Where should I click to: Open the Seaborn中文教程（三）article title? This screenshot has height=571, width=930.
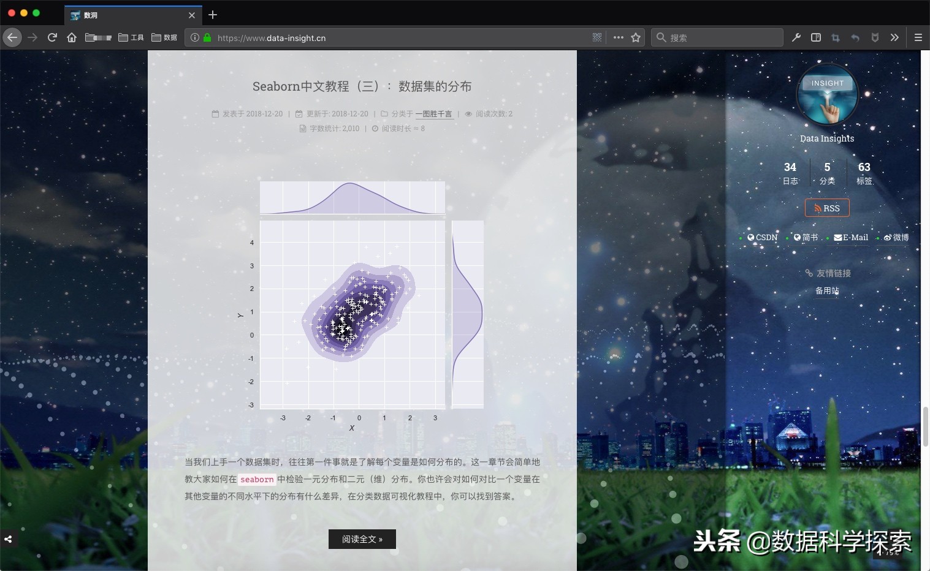coord(362,86)
